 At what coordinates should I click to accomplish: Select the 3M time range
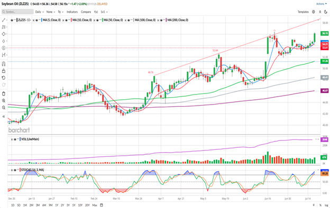pyautogui.click(x=38, y=205)
